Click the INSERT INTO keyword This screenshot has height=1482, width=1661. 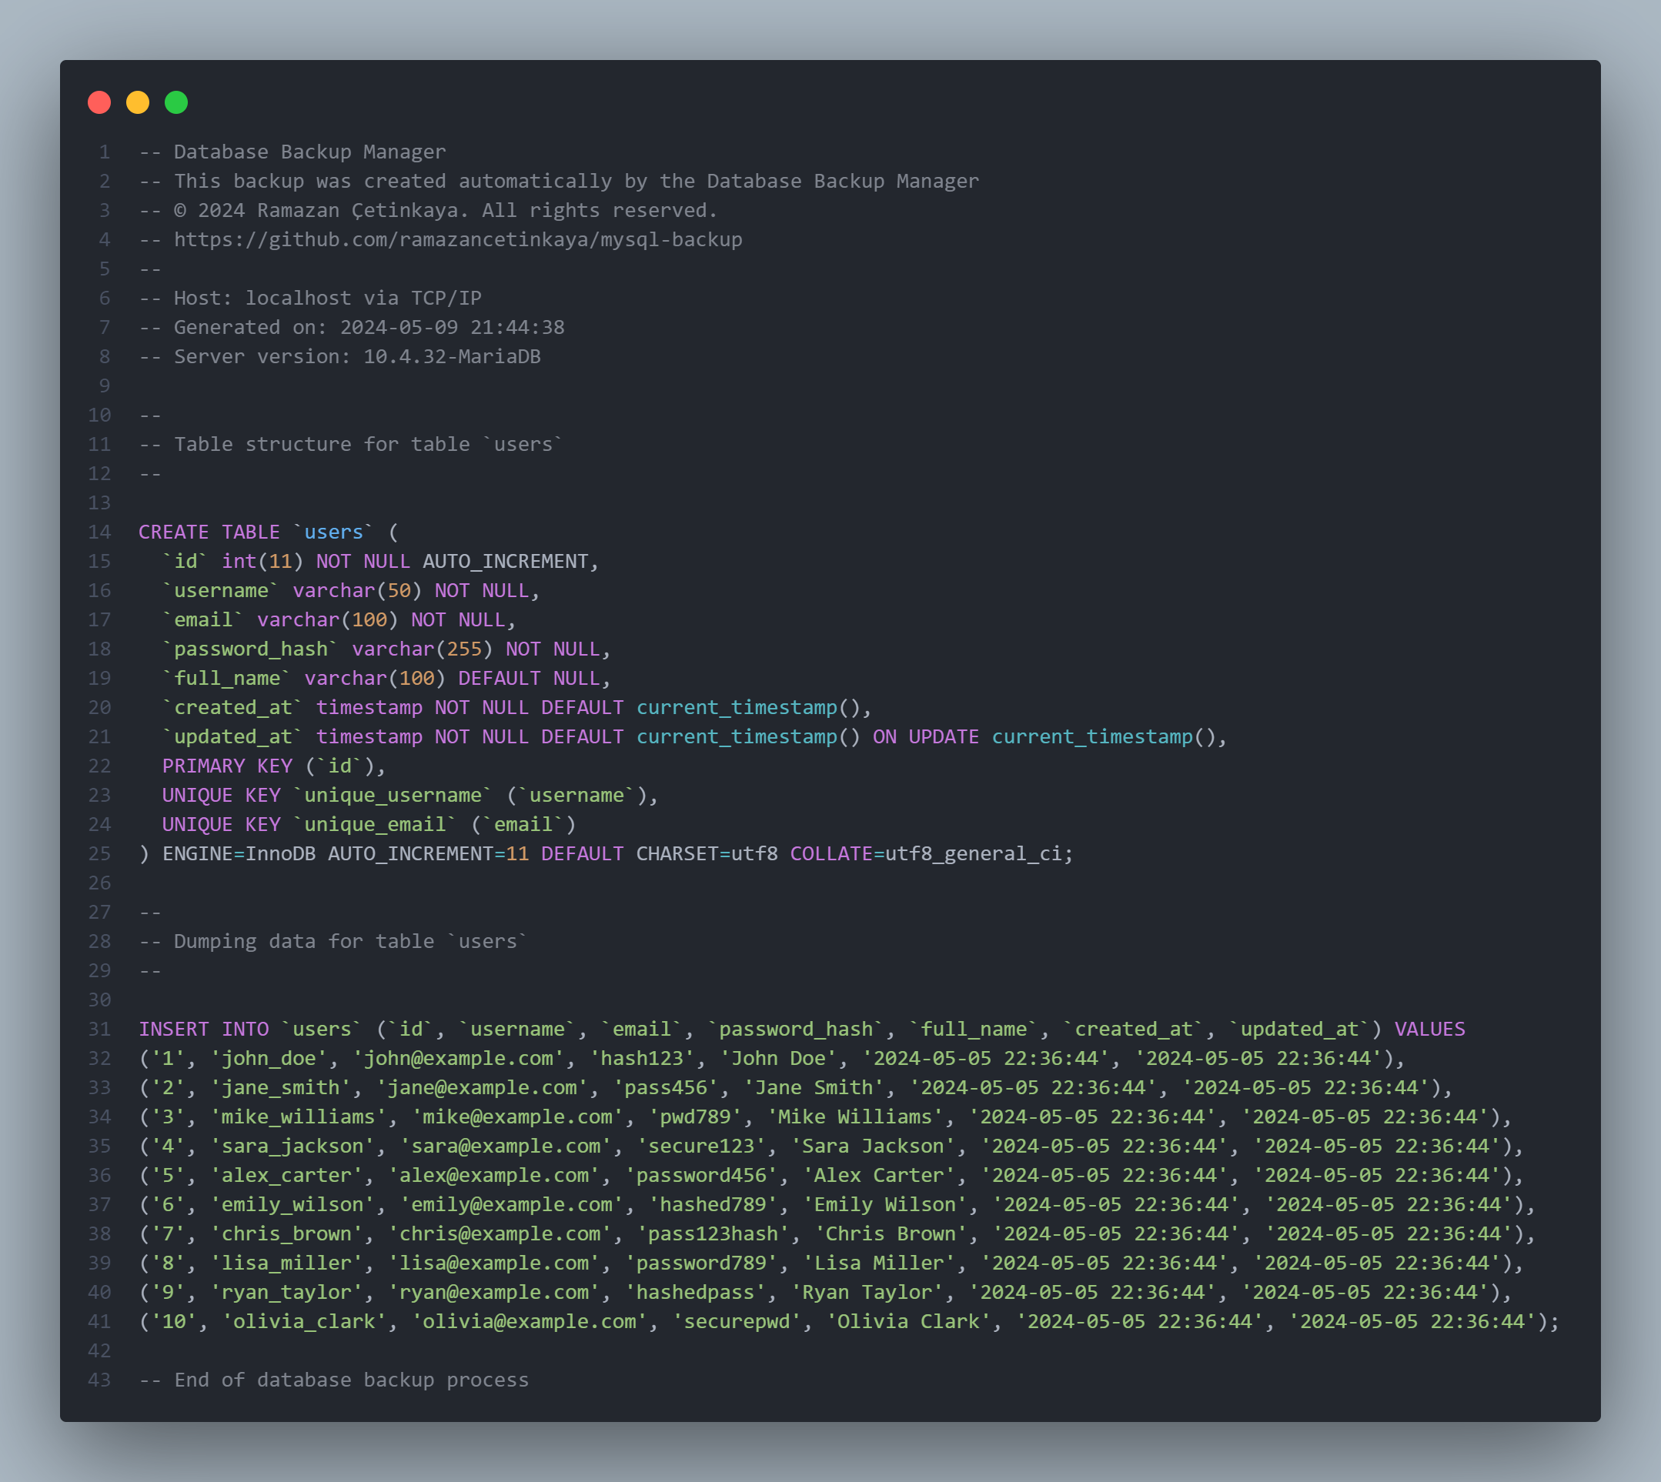tap(204, 1030)
